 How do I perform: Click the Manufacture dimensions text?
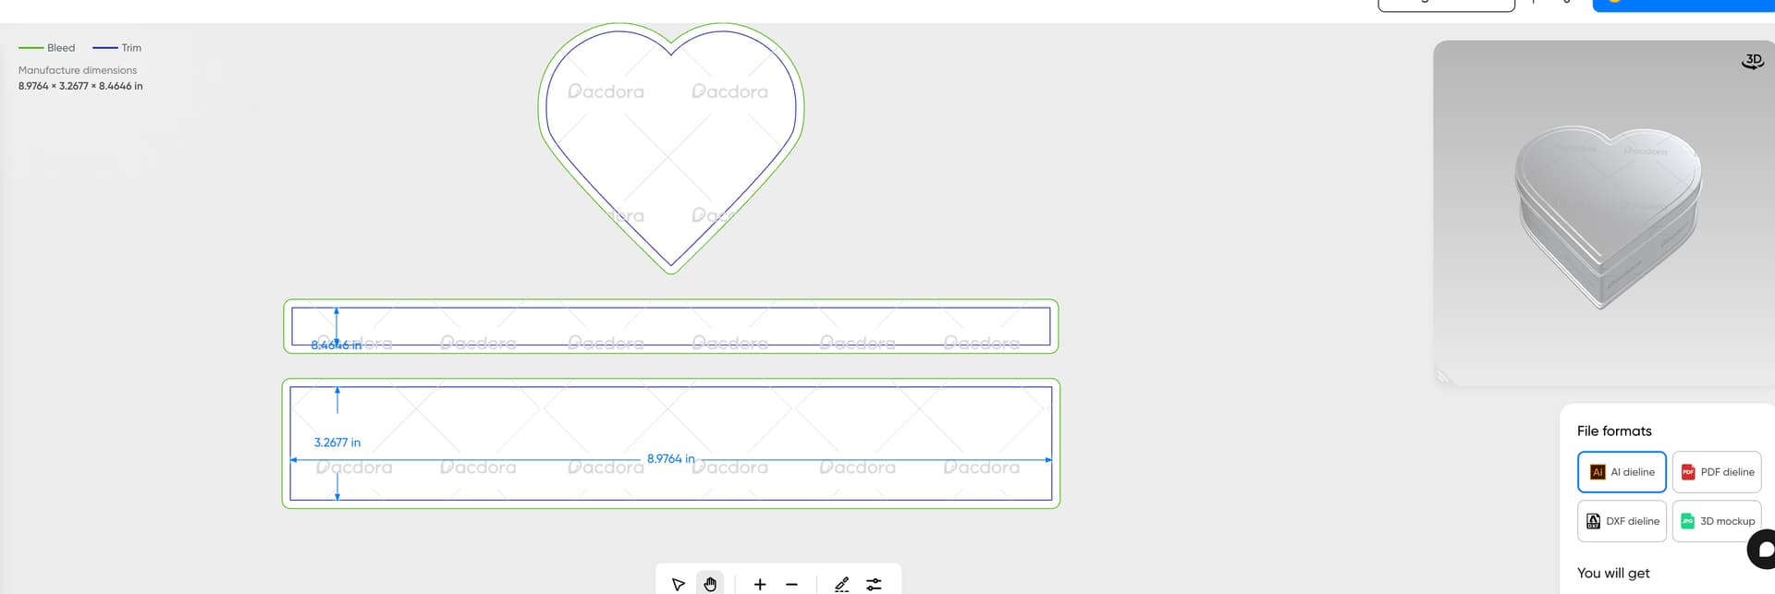point(78,70)
